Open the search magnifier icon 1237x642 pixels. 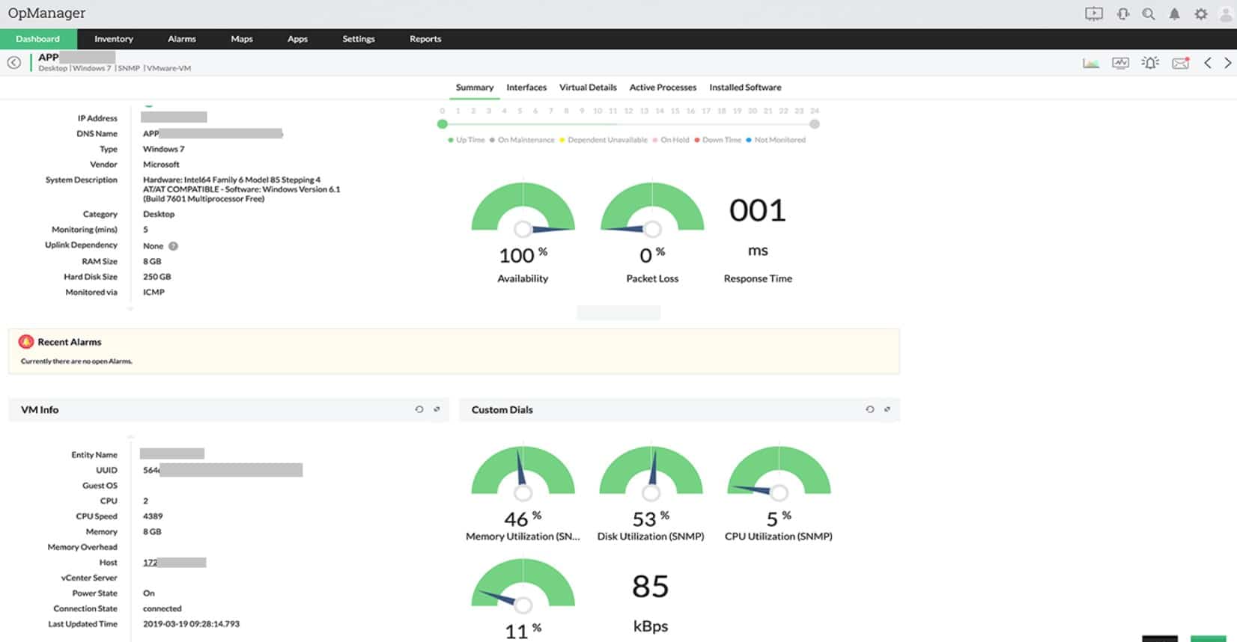point(1148,13)
